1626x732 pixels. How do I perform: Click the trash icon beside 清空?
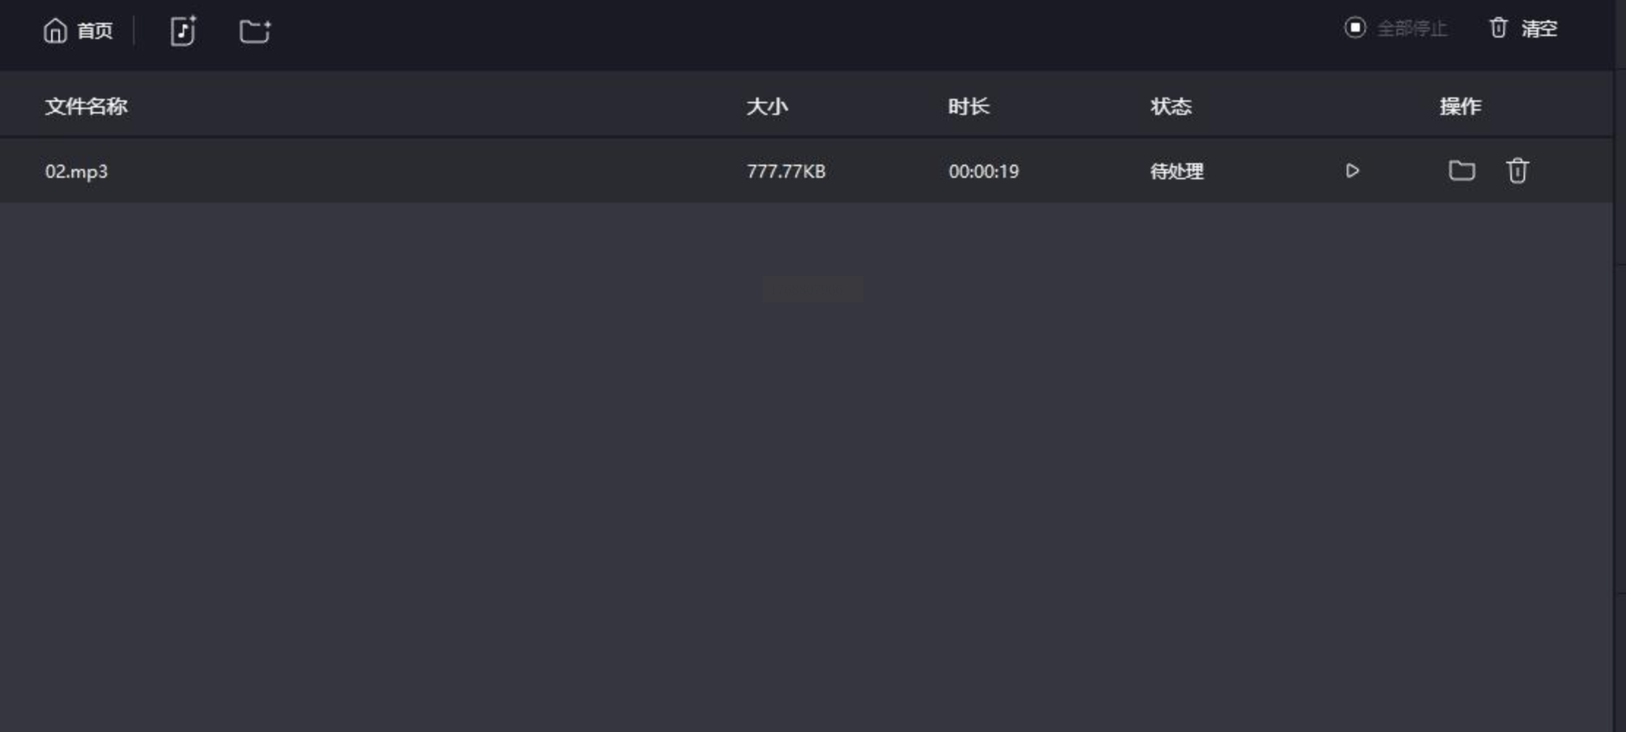(1498, 28)
